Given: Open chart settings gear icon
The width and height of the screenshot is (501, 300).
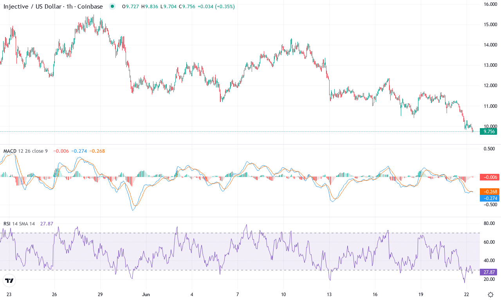Looking at the screenshot, I should tap(490, 294).
